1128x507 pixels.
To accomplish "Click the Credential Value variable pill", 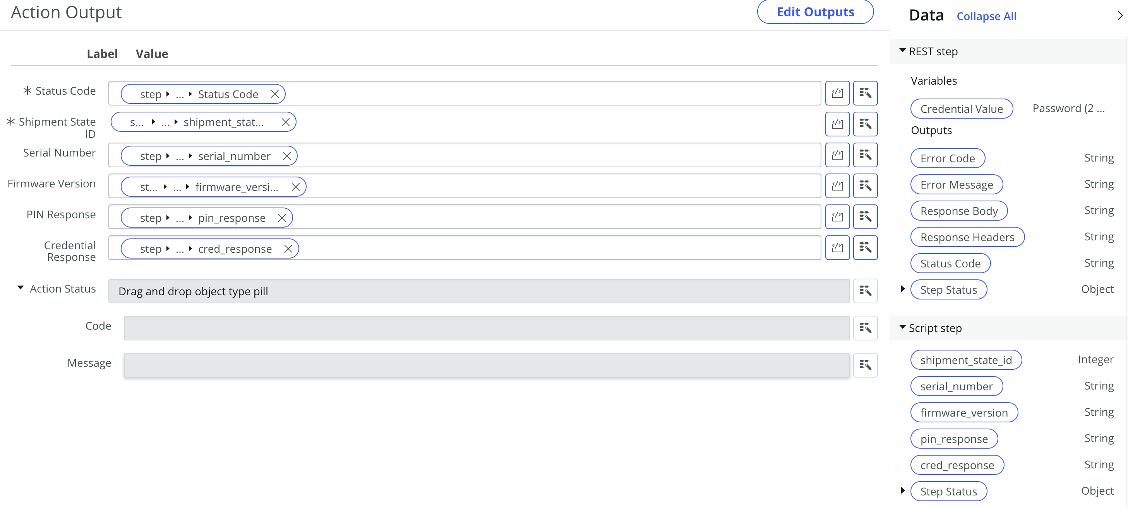I will [962, 109].
